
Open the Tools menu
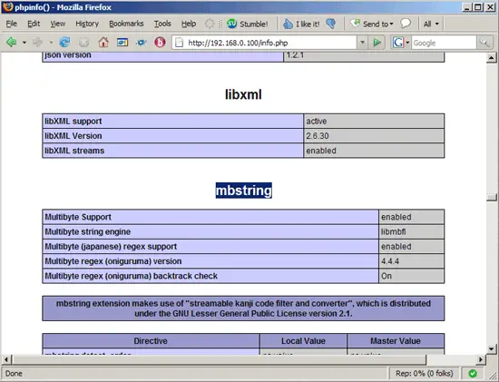click(162, 24)
